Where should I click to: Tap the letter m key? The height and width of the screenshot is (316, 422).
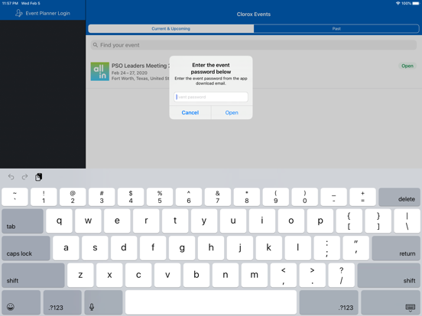coord(255,276)
